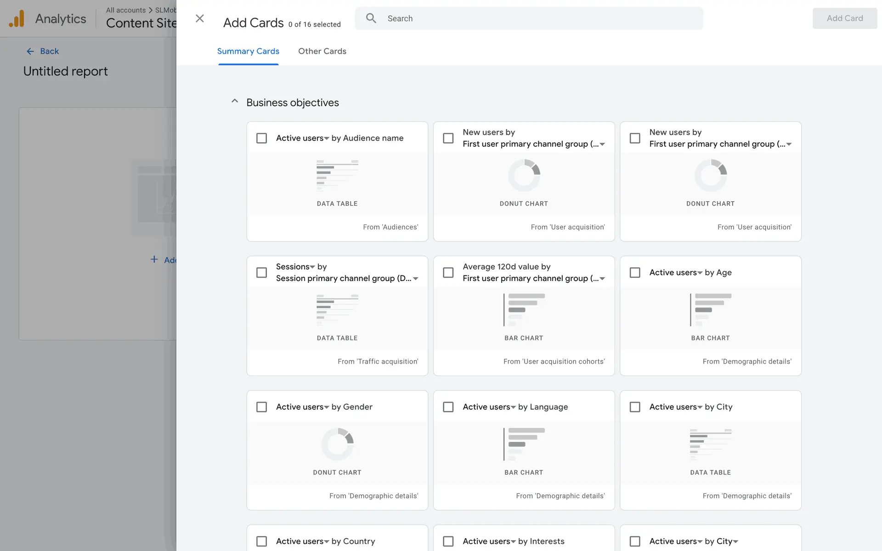Click the search magnifier icon
882x551 pixels.
coord(371,18)
